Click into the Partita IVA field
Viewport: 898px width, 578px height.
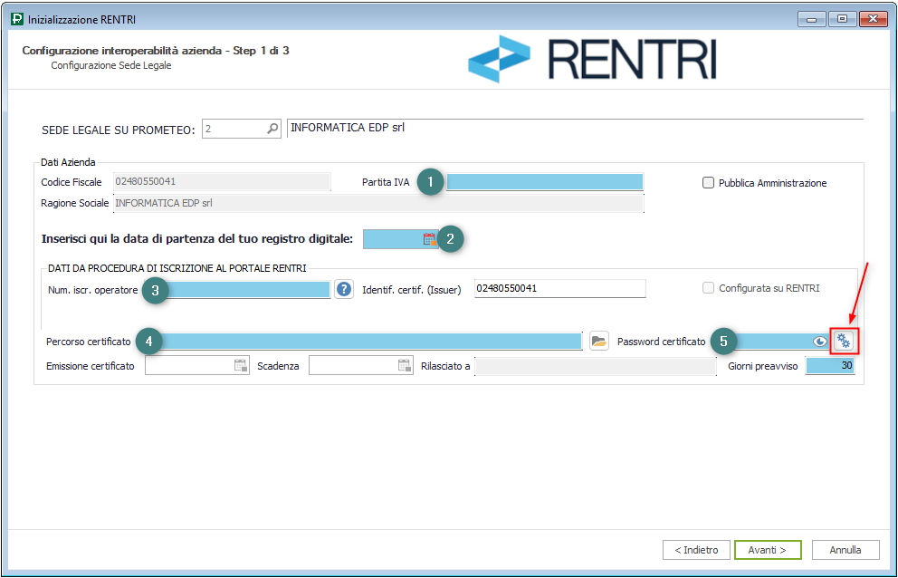click(545, 182)
